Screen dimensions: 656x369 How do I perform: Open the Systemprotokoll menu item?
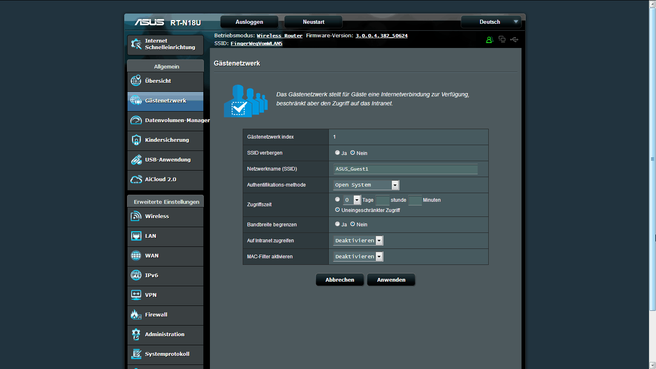pos(165,354)
